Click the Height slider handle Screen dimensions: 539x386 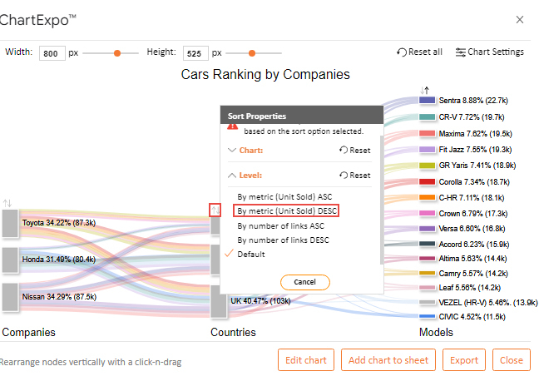[252, 53]
